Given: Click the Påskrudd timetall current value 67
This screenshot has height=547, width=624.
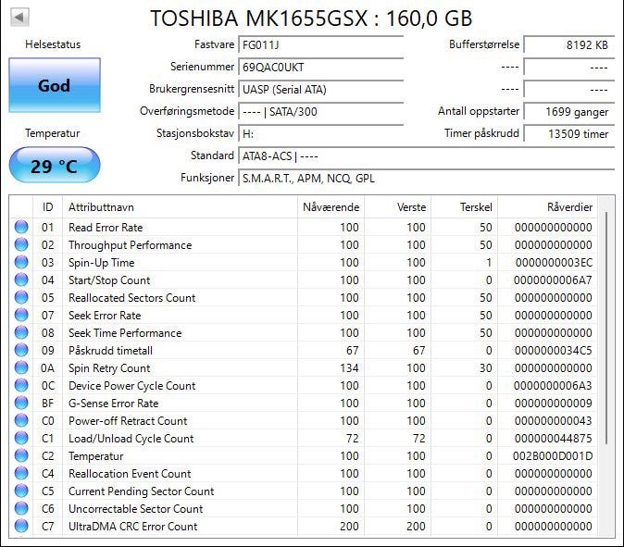Looking at the screenshot, I should pos(352,351).
